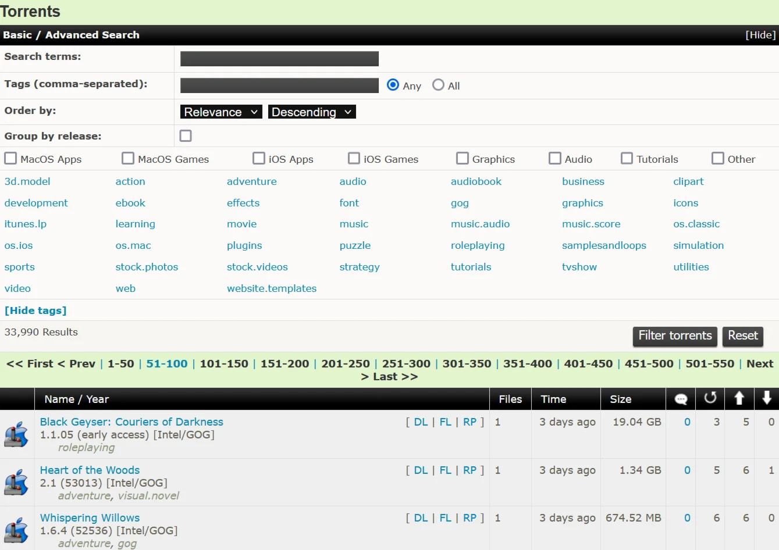Tick the Tutorials category checkbox

pos(627,159)
